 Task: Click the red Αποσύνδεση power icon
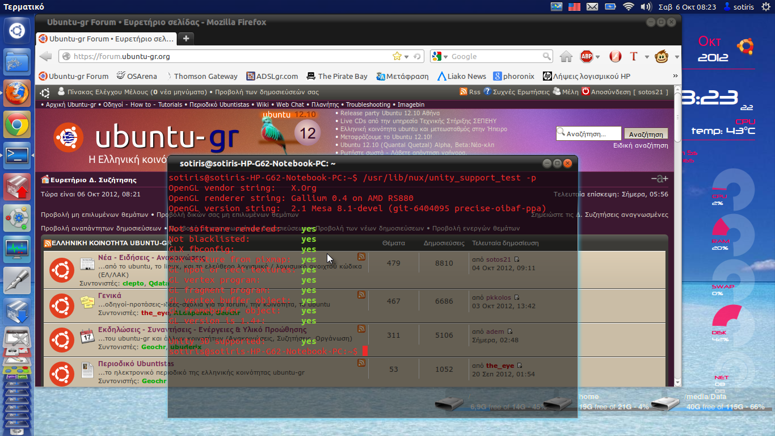(x=586, y=91)
